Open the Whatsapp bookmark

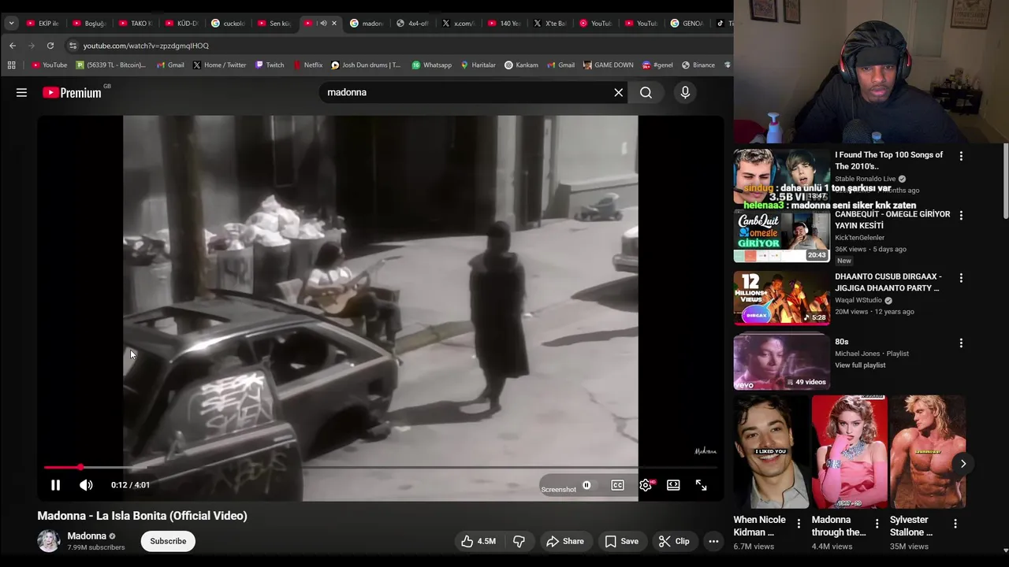click(432, 65)
